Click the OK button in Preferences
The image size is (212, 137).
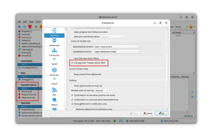coord(162,113)
